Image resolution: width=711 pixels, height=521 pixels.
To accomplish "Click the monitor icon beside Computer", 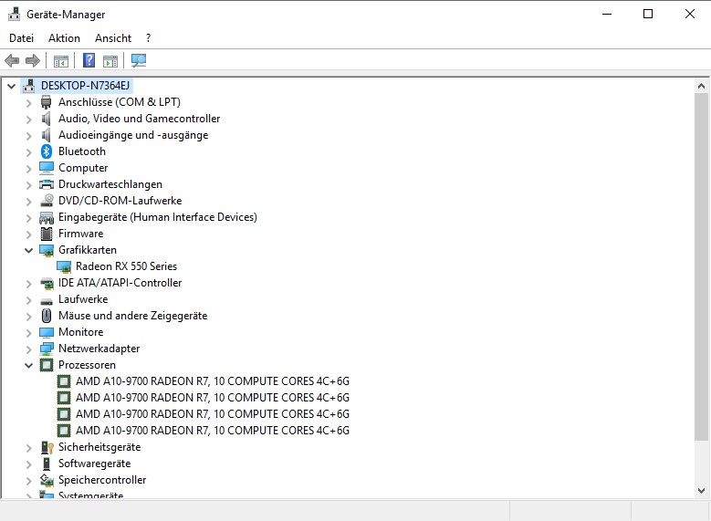I will point(47,168).
